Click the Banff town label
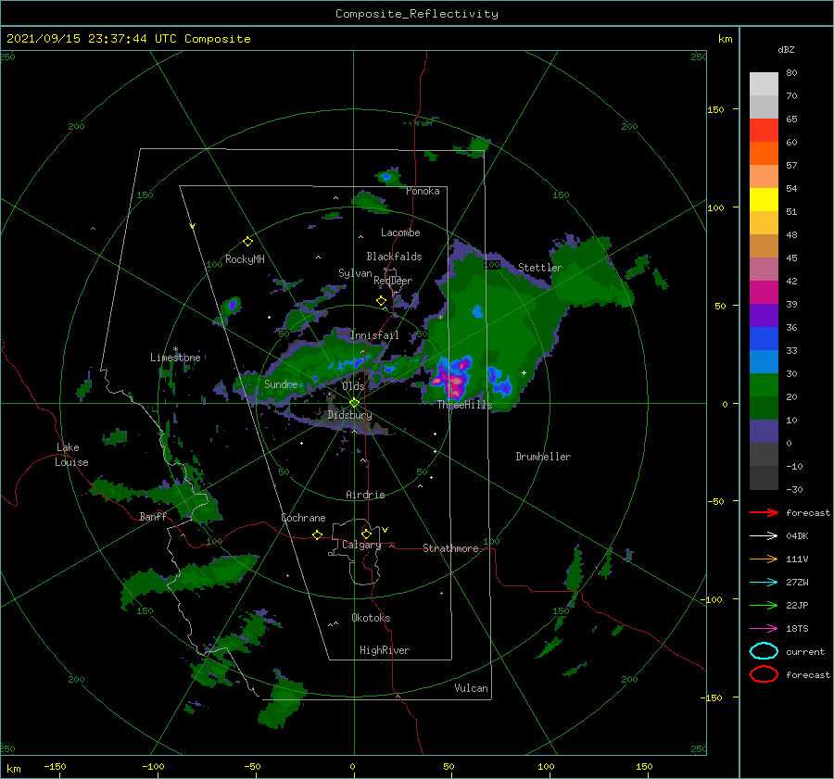The height and width of the screenshot is (779, 834). (x=153, y=517)
